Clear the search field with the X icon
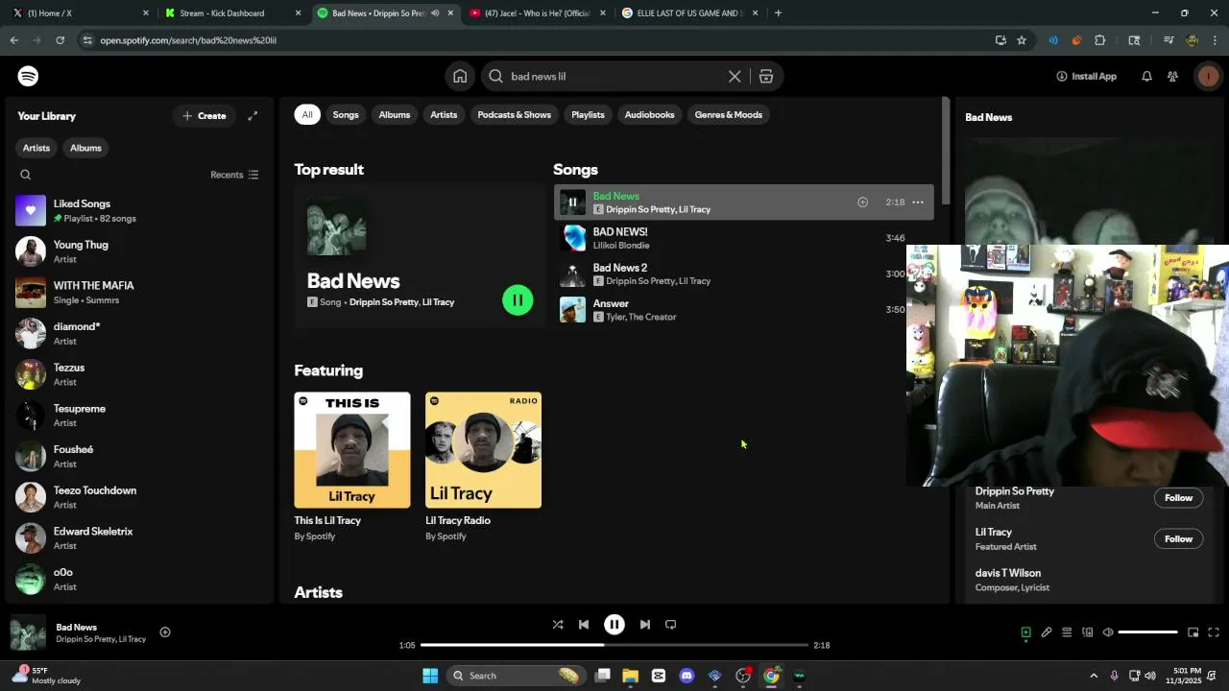This screenshot has width=1229, height=691. (x=735, y=76)
